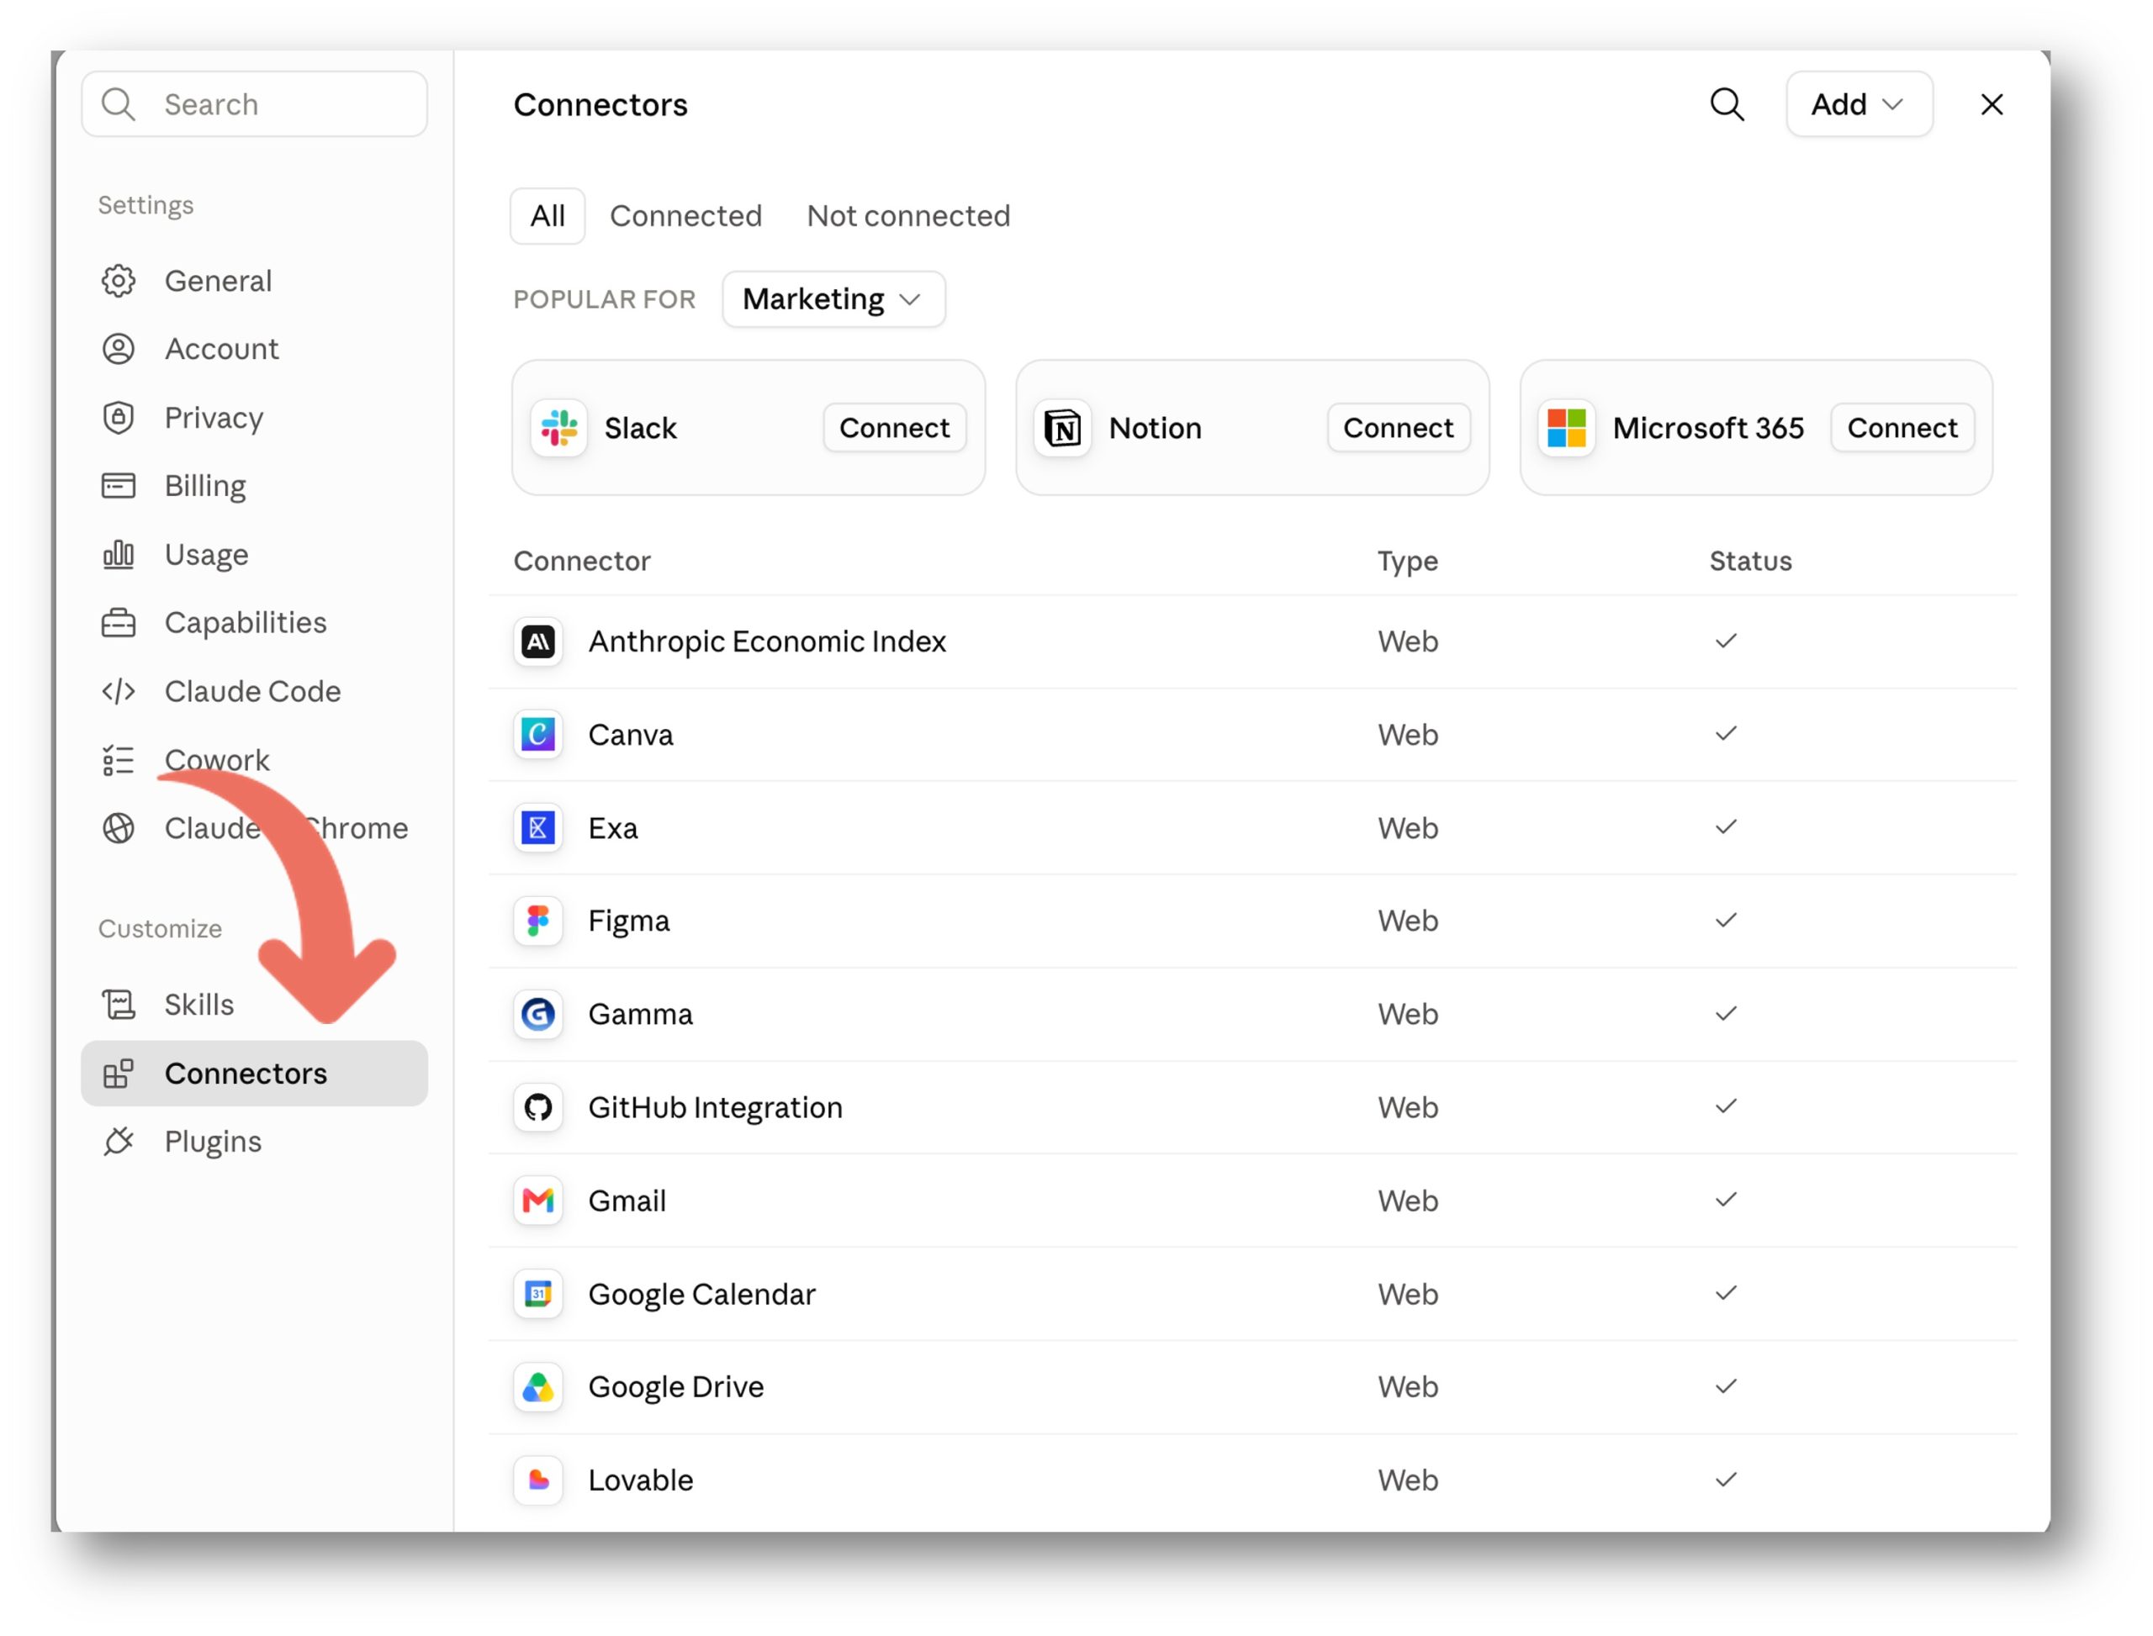
Task: Select the Gmail connector name
Action: coord(627,1201)
